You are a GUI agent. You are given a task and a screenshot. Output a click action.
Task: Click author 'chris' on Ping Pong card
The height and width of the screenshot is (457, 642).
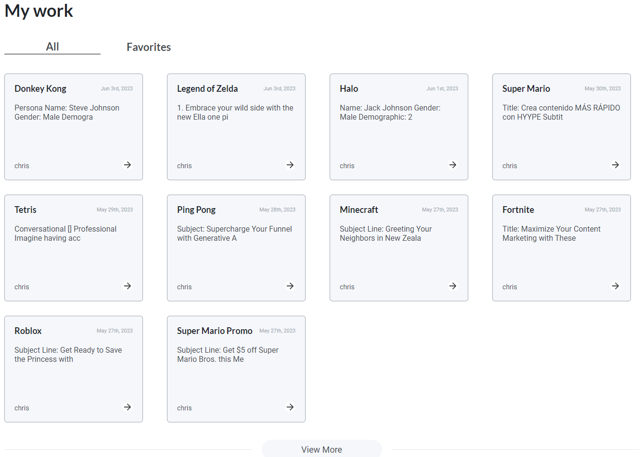click(x=184, y=287)
